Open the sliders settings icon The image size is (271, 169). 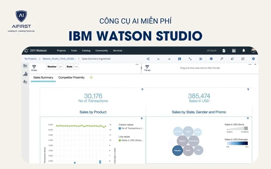201,59
